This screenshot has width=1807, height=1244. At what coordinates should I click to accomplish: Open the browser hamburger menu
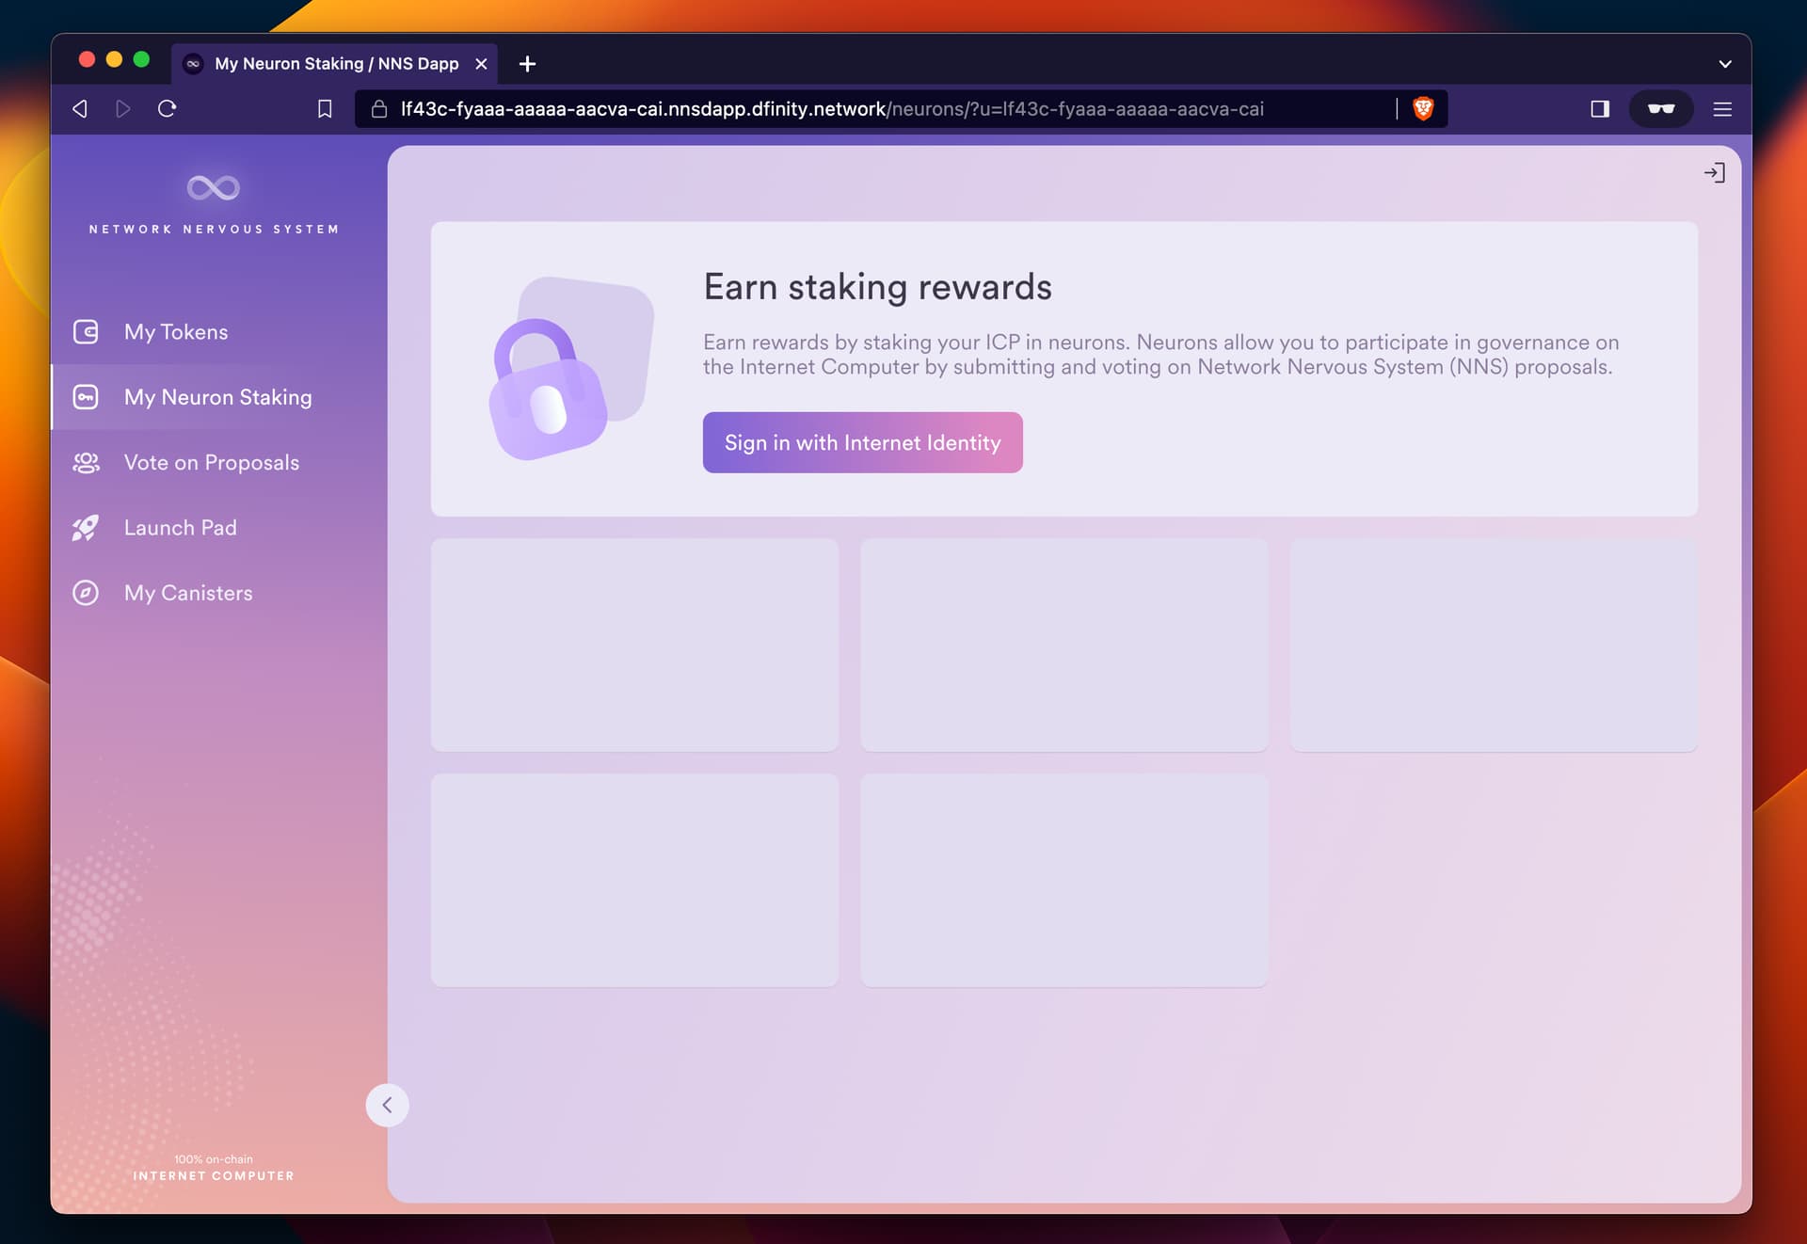[1722, 109]
